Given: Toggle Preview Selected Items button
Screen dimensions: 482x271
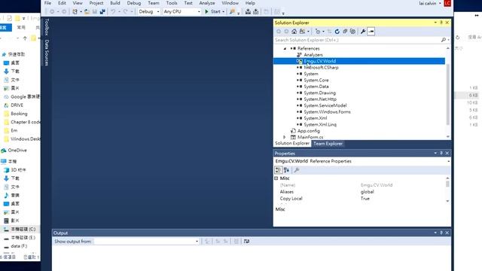Looking at the screenshot, I should (x=371, y=32).
